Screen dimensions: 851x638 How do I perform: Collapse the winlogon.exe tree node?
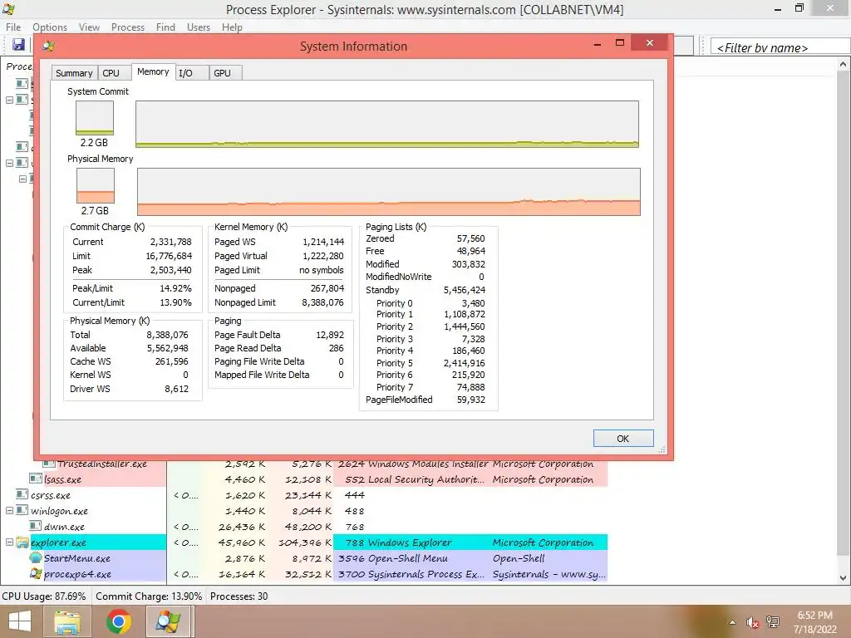click(9, 511)
